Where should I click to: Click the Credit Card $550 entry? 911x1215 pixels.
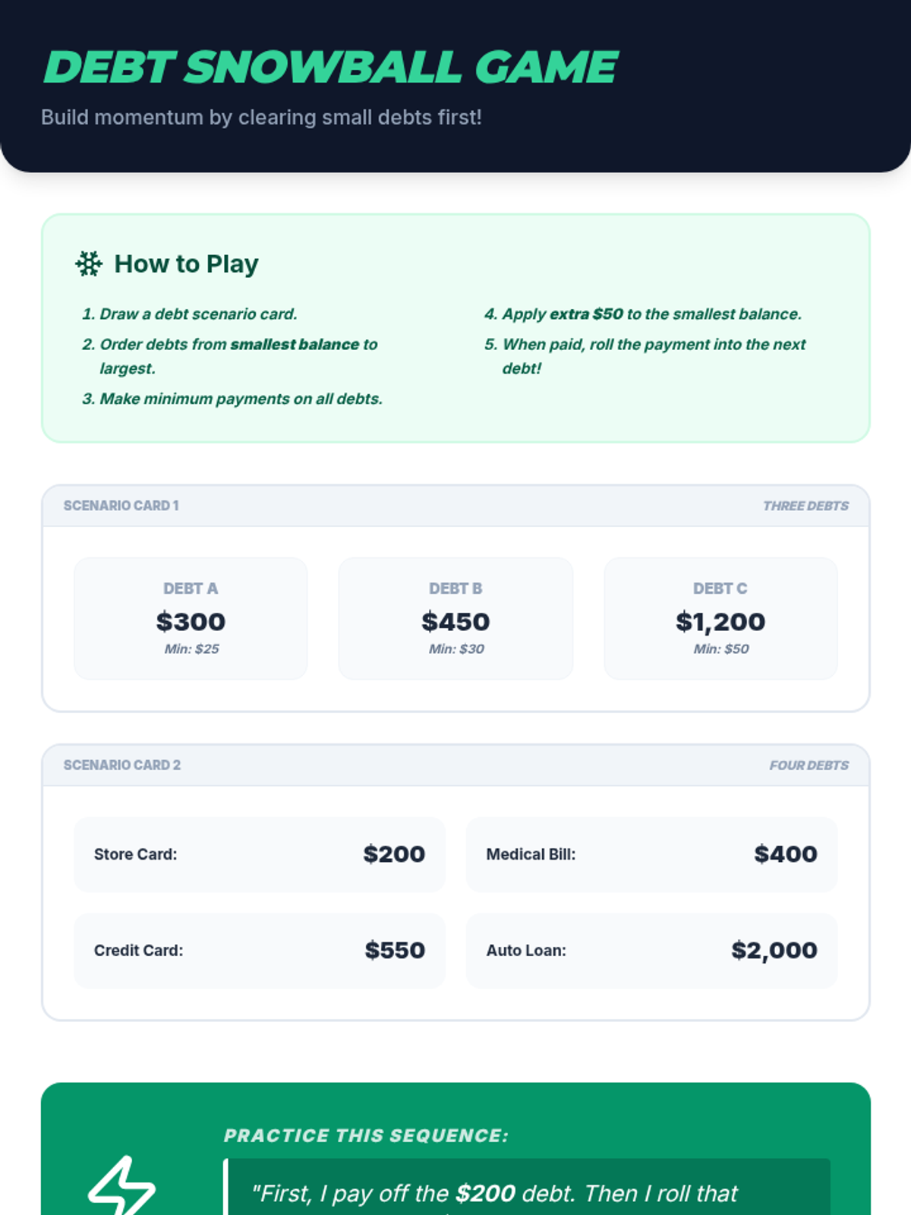[259, 950]
